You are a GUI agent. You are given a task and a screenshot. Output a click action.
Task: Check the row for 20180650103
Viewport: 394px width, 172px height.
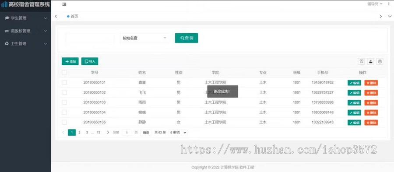point(64,102)
